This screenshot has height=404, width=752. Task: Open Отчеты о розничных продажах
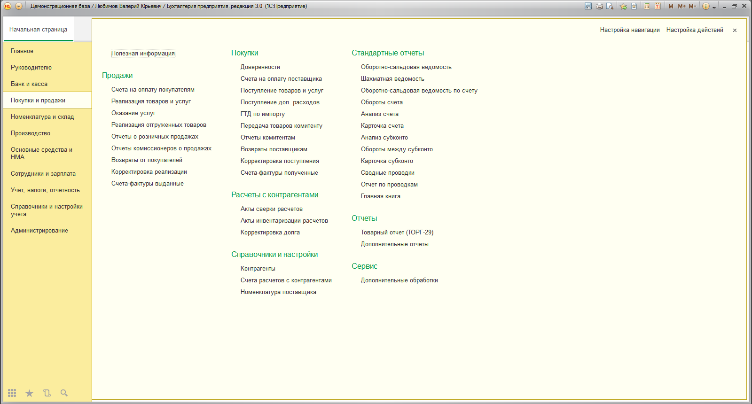point(155,136)
